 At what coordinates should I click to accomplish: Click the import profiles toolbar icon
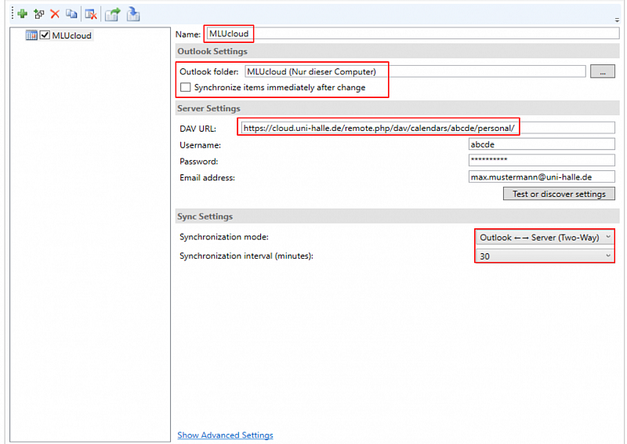pyautogui.click(x=133, y=14)
